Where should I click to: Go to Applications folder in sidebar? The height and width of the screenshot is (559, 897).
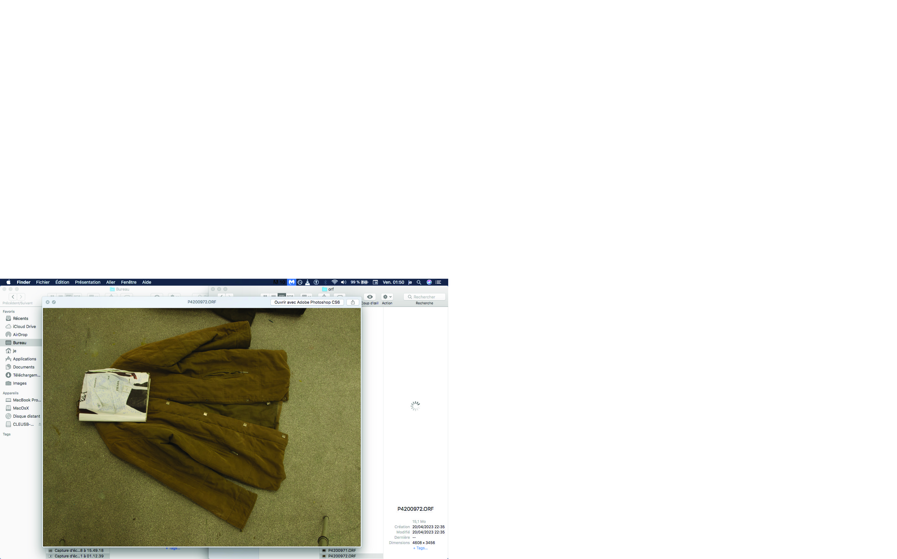click(x=24, y=359)
